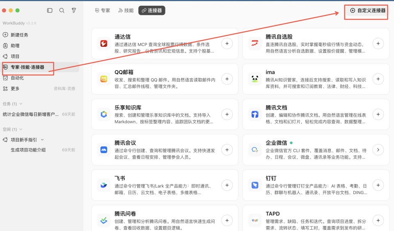
Task: Open the search magnifier icon
Action: tap(62, 10)
